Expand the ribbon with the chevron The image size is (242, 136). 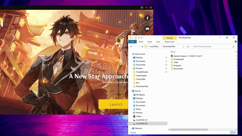point(233,42)
